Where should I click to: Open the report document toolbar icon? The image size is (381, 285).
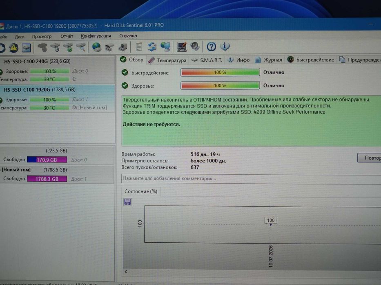(139, 47)
